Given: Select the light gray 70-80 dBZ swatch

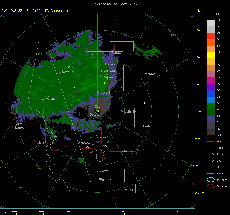Looking at the screenshot, I should (x=211, y=23).
